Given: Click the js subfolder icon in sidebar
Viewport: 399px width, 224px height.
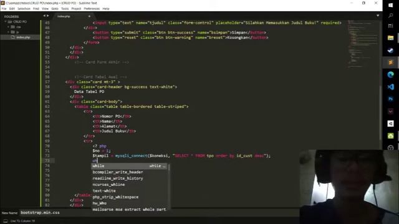Looking at the screenshot, I should 12,32.
